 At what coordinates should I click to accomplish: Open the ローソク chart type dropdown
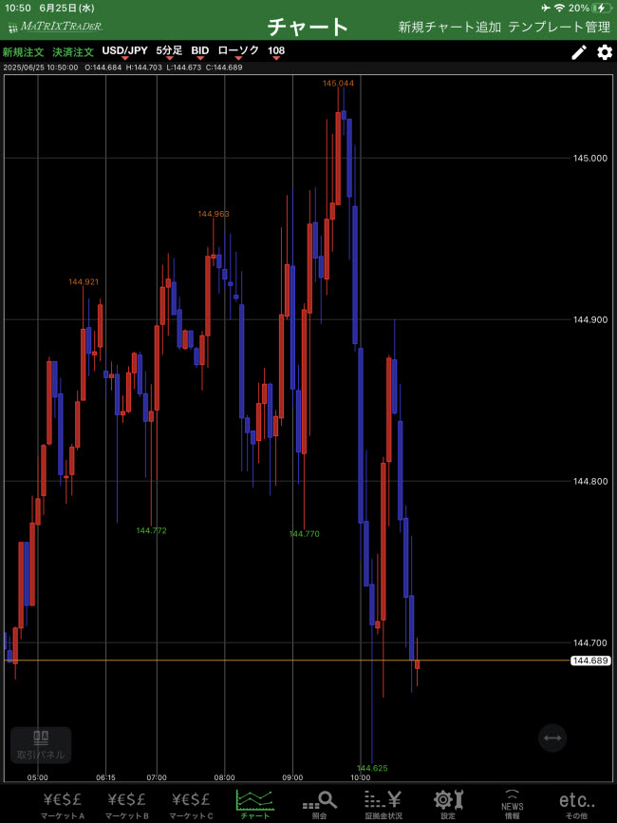(x=238, y=52)
